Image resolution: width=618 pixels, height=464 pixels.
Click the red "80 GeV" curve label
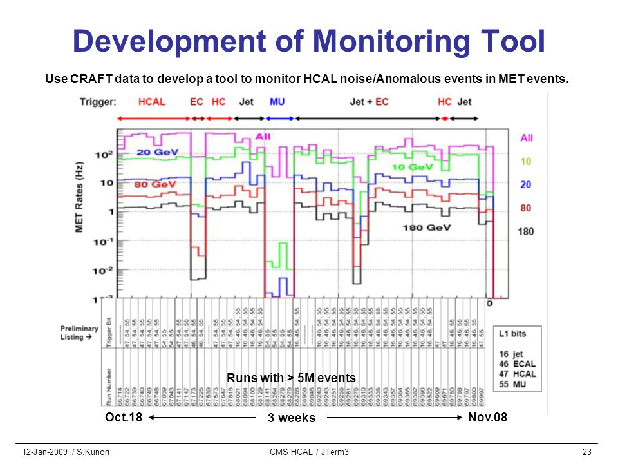[154, 184]
